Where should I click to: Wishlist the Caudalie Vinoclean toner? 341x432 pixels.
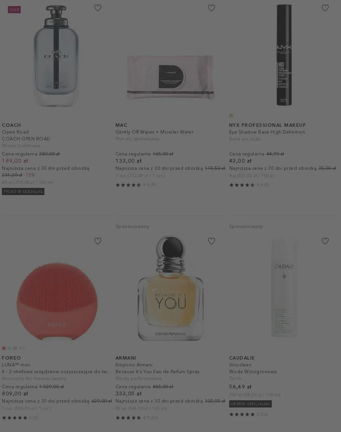point(325,241)
